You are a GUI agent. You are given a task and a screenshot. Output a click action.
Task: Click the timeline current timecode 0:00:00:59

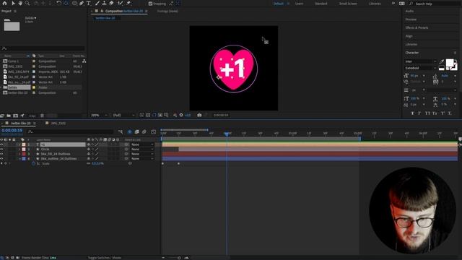click(12, 130)
